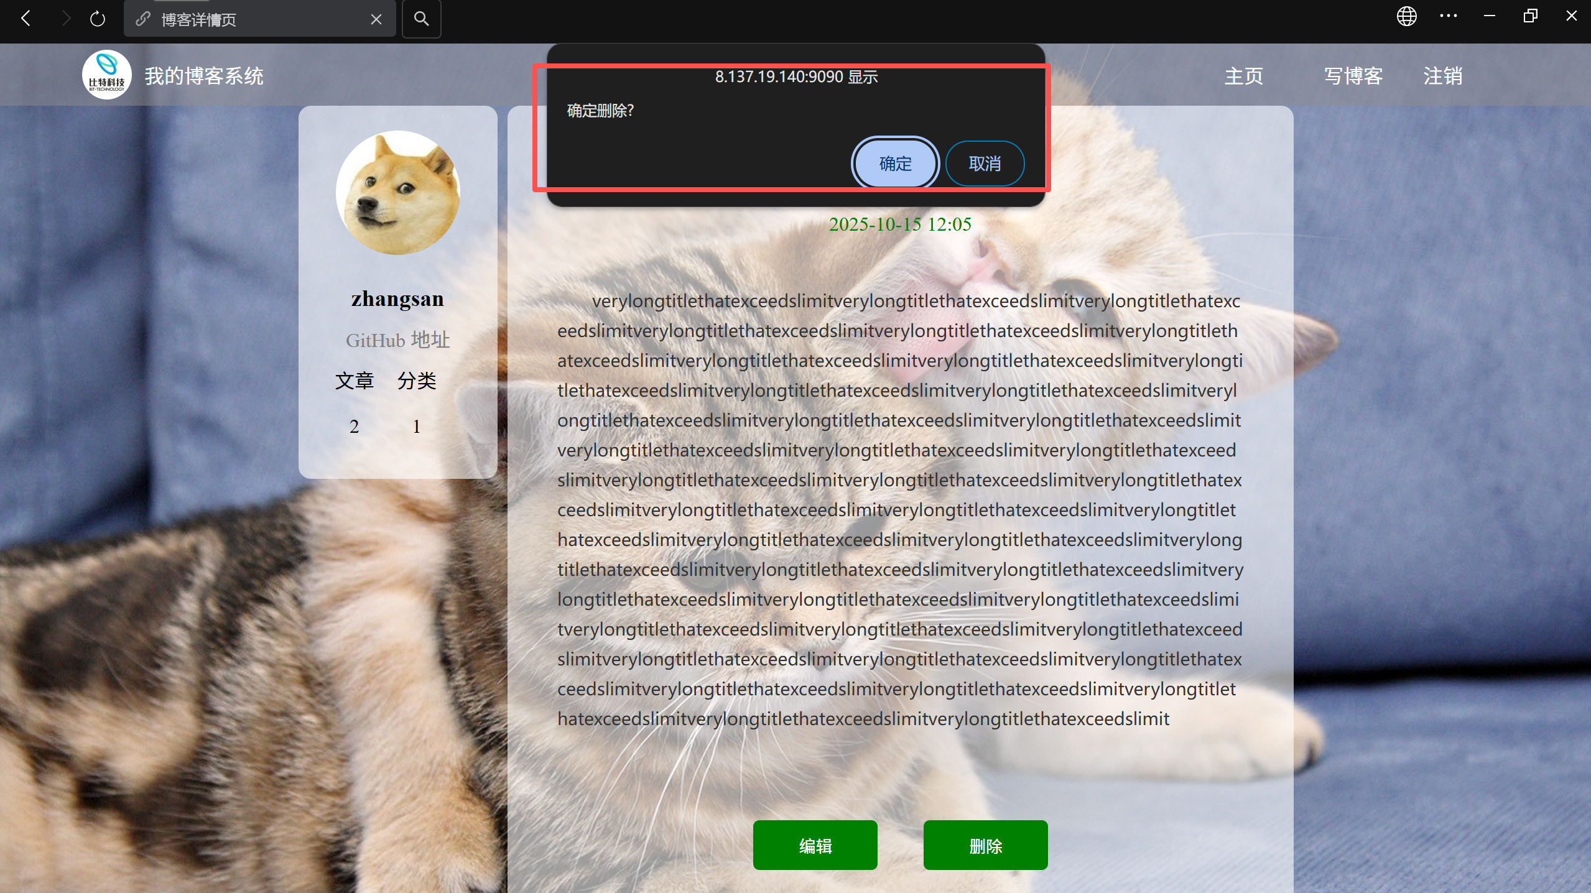Close the 博客详情页 tab
The height and width of the screenshot is (893, 1591).
point(376,19)
